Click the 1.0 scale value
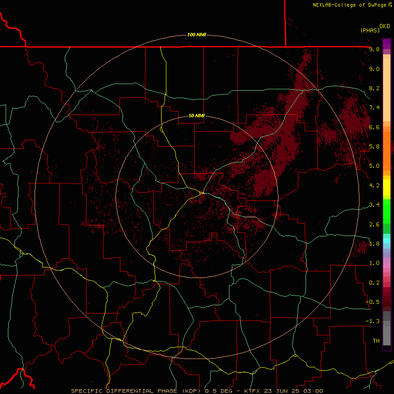 click(x=374, y=263)
